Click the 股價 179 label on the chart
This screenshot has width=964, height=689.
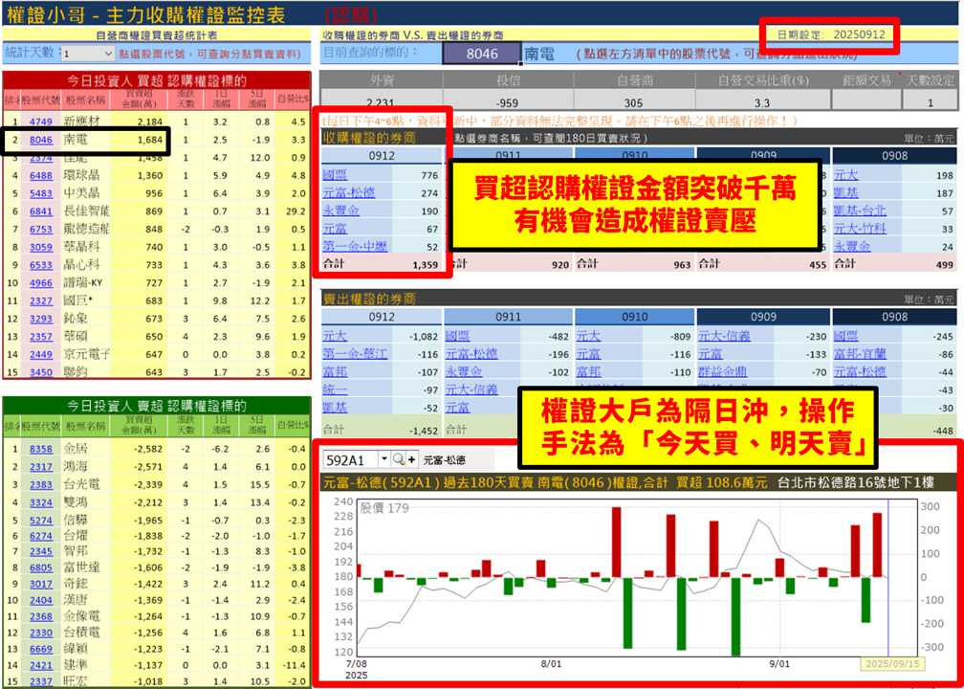coord(384,508)
